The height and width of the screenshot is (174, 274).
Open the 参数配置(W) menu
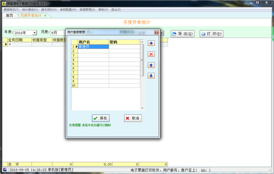(x=68, y=10)
